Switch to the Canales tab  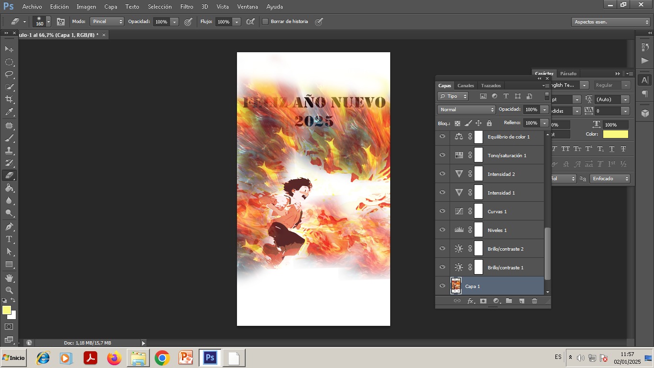(x=465, y=85)
